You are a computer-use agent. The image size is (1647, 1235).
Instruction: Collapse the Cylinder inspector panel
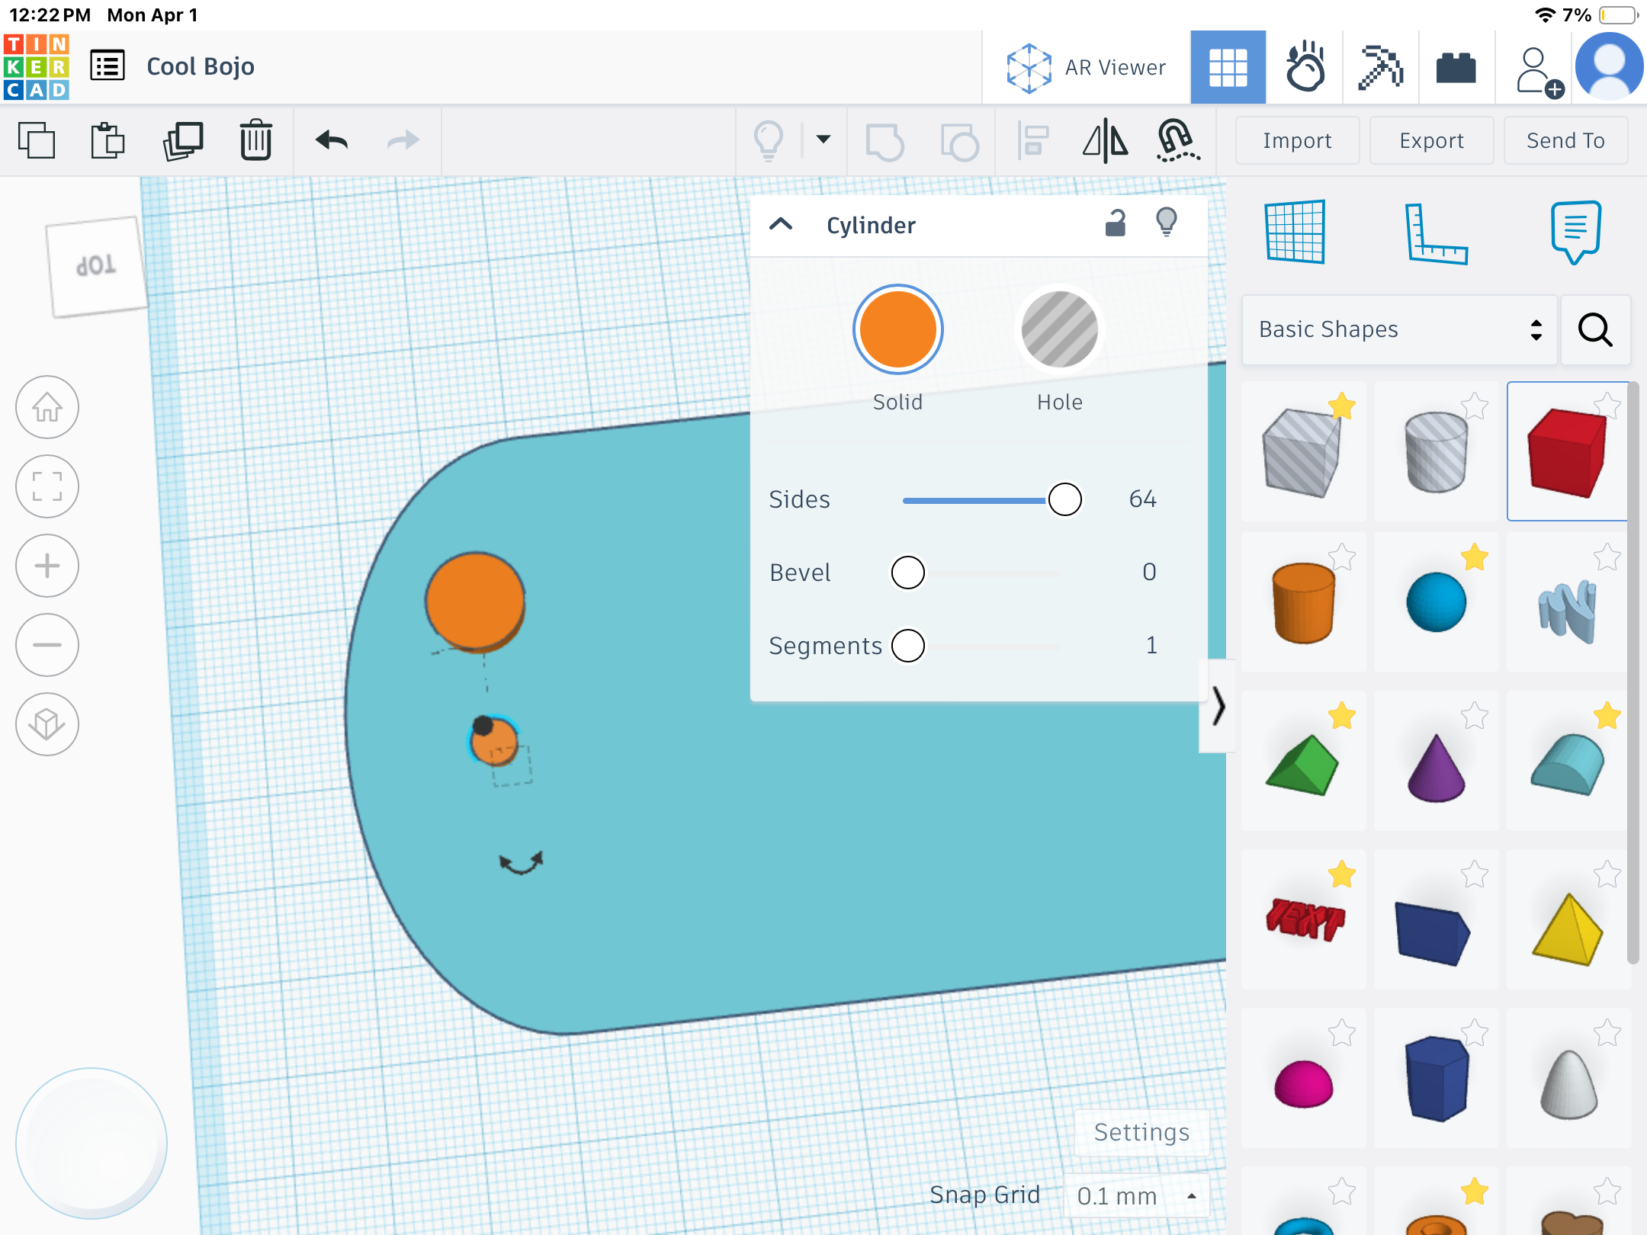[781, 224]
